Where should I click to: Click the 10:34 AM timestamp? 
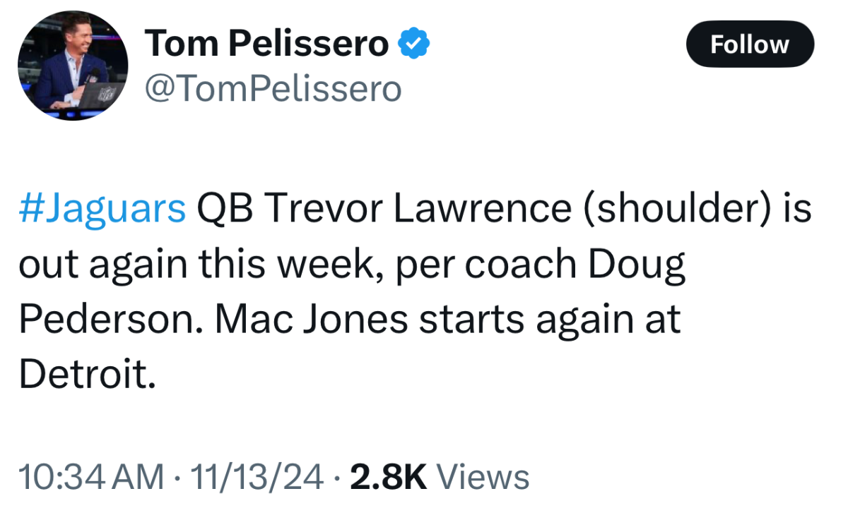[x=92, y=476]
